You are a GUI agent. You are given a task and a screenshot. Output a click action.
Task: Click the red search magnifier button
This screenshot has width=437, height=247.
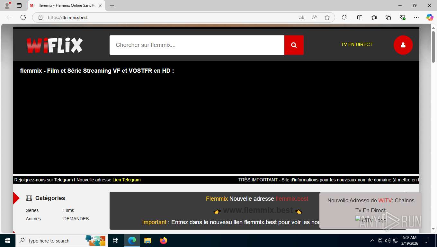(x=294, y=45)
